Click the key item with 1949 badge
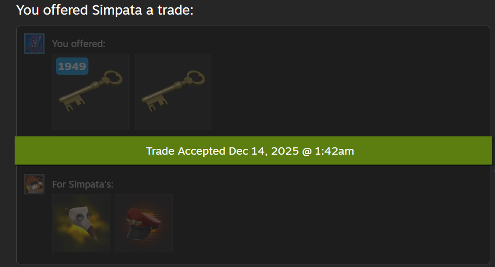Screen dimensions: 495x267 pos(91,92)
